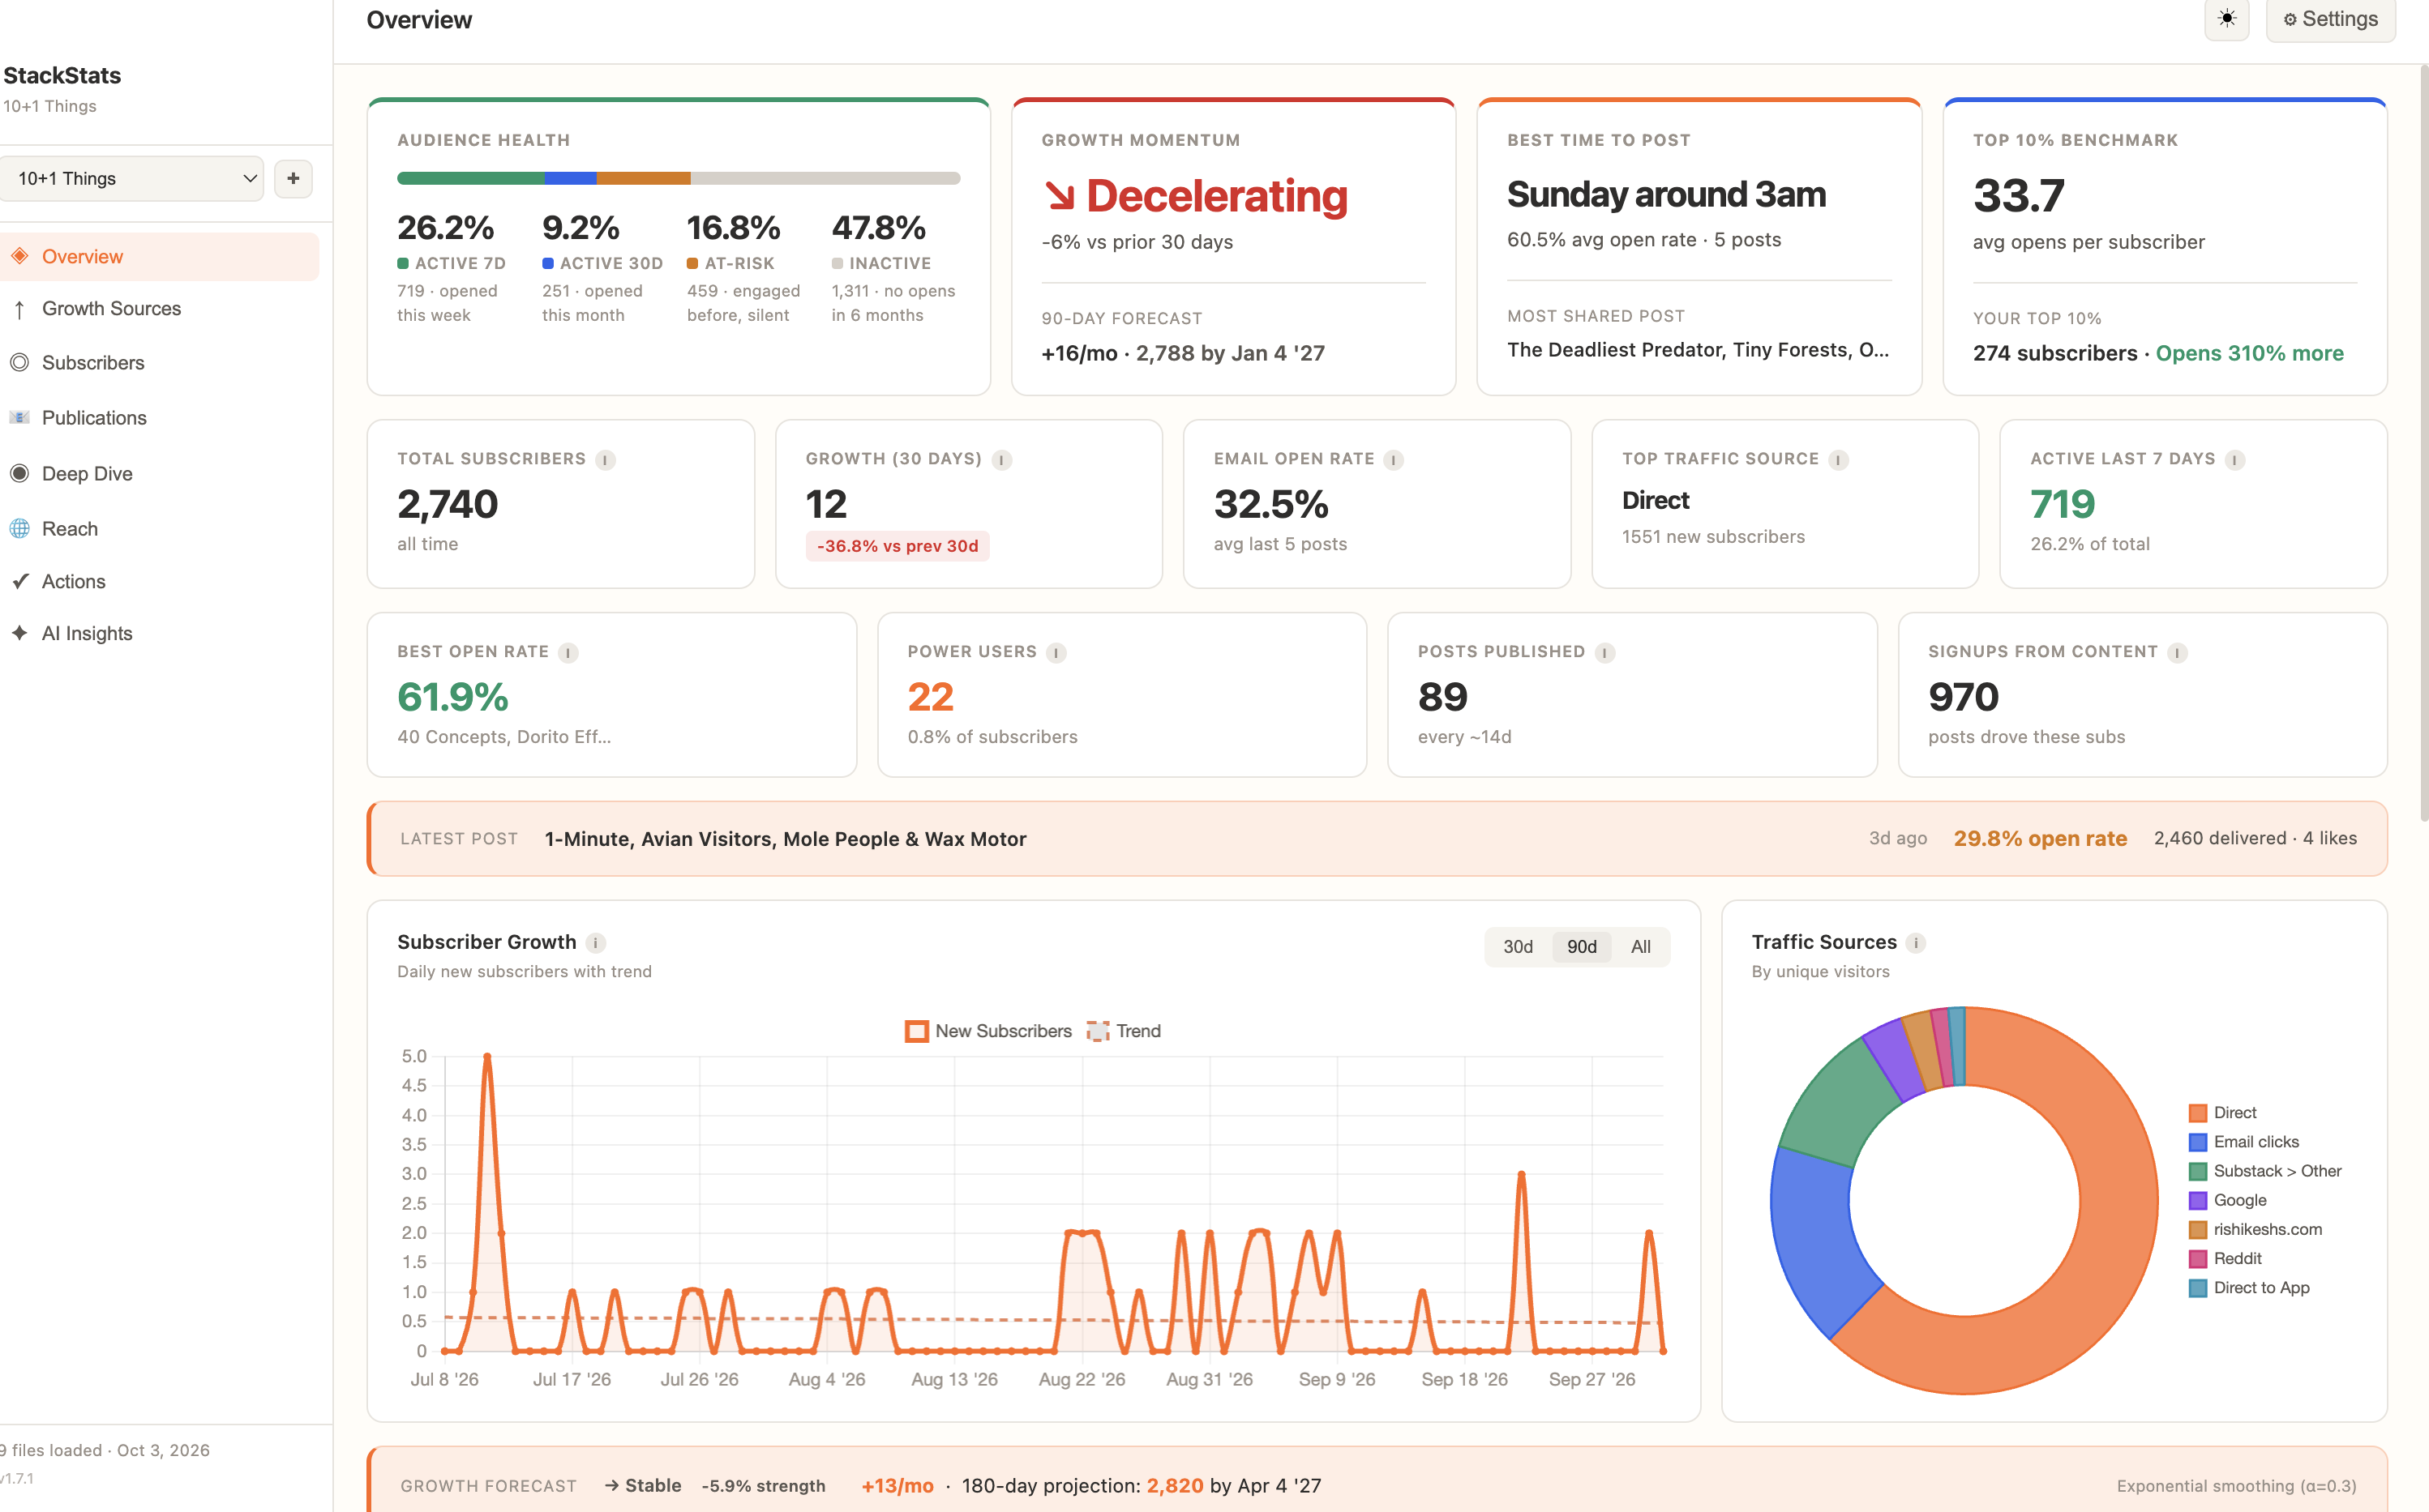Image resolution: width=2429 pixels, height=1512 pixels.
Task: Click the Reach globe icon
Action: [x=19, y=528]
